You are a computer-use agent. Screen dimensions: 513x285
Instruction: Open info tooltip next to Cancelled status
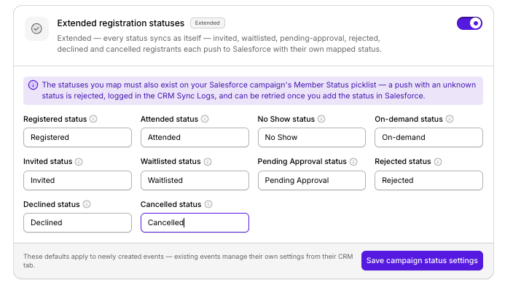point(208,204)
